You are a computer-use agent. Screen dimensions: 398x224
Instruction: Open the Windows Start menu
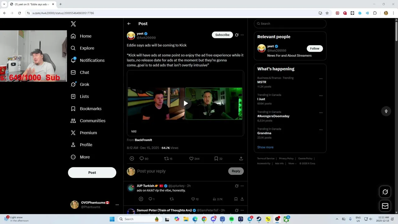112,219
